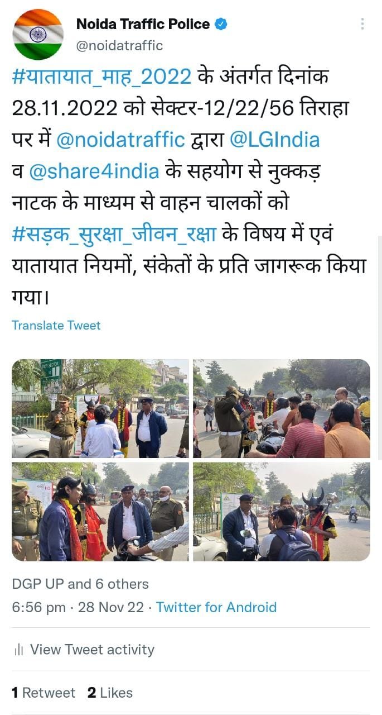
Task: Open the three-dot more options menu
Action: click(362, 23)
